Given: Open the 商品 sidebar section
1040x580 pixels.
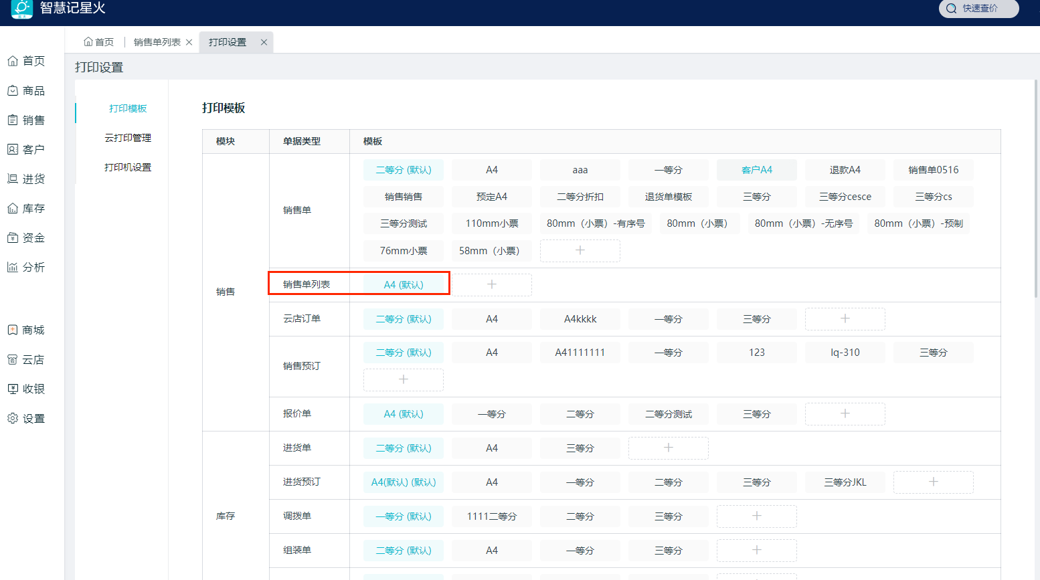Looking at the screenshot, I should pos(26,90).
